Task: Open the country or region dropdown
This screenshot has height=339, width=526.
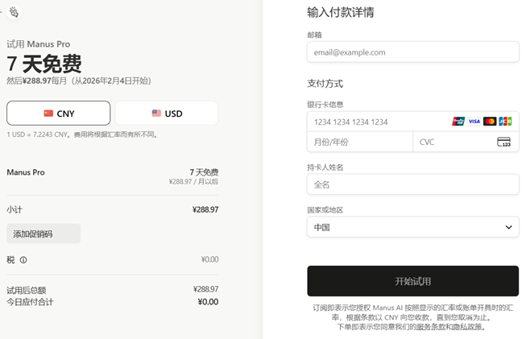Action: click(x=412, y=227)
